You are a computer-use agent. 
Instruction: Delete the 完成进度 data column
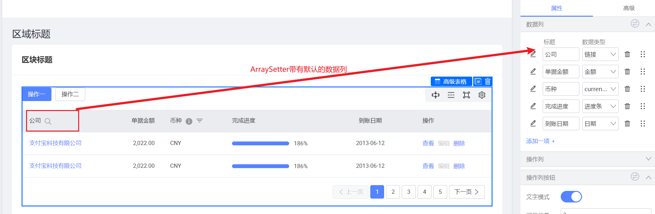click(x=627, y=106)
